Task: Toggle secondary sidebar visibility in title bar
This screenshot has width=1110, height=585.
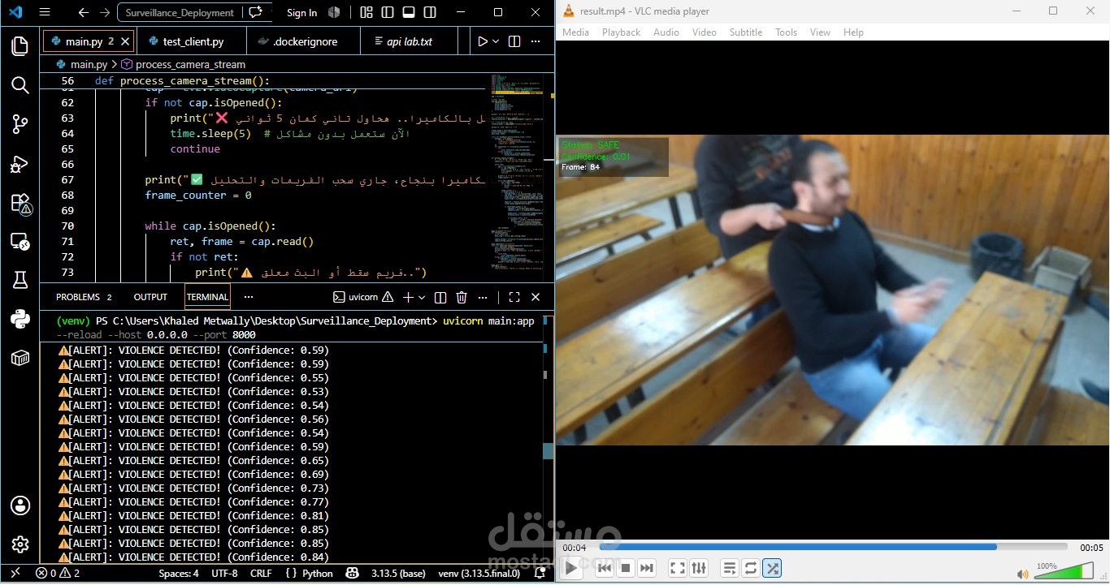Action: coord(430,12)
